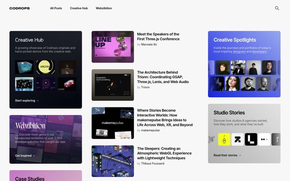This screenshot has height=181, width=290.
Task: Follow the designers link in Creative Spotlights
Action: [239, 51]
